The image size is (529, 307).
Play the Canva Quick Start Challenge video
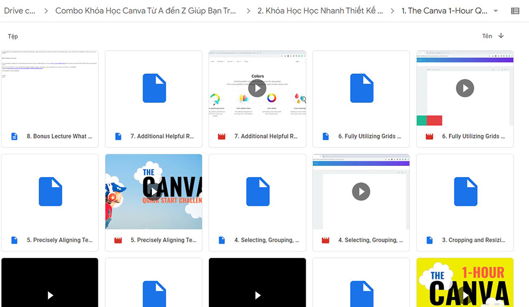coord(153,192)
